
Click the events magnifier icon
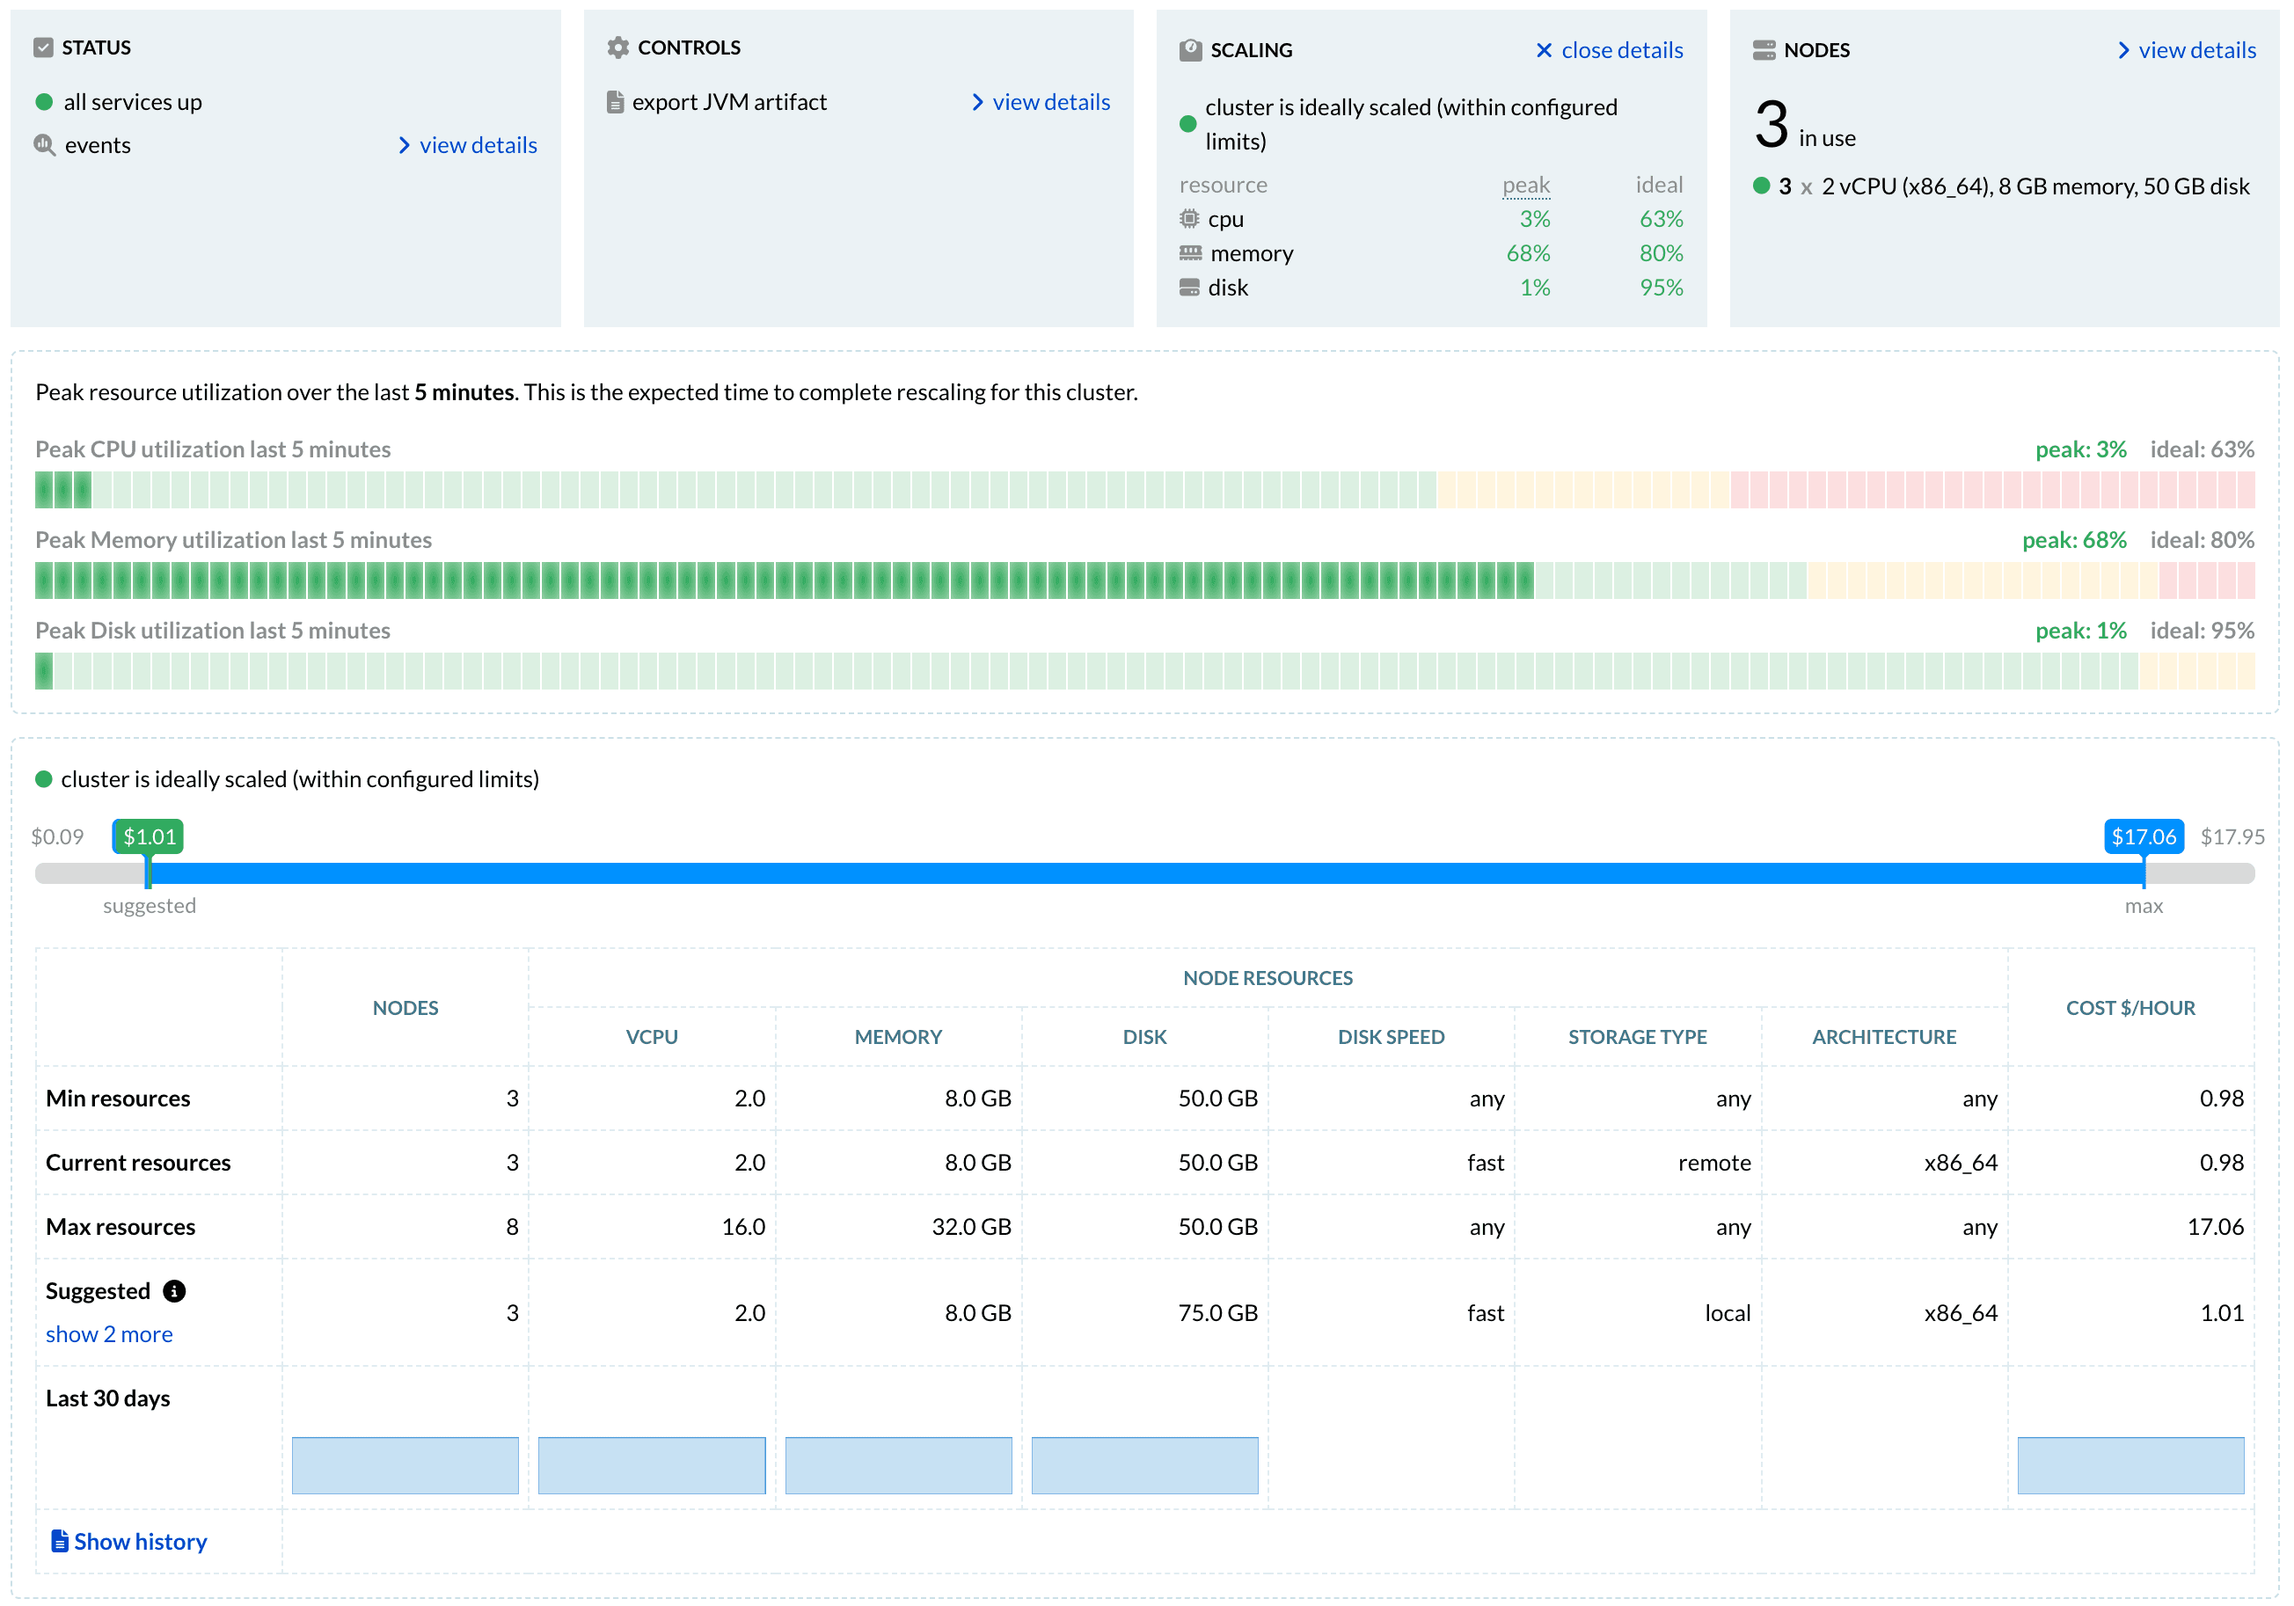coord(45,145)
